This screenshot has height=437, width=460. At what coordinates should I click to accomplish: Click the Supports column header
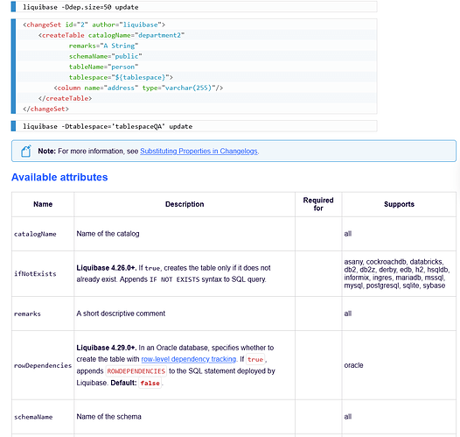coord(399,204)
